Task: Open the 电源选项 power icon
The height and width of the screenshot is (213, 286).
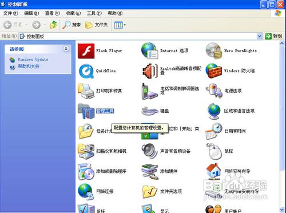Action: click(x=214, y=91)
